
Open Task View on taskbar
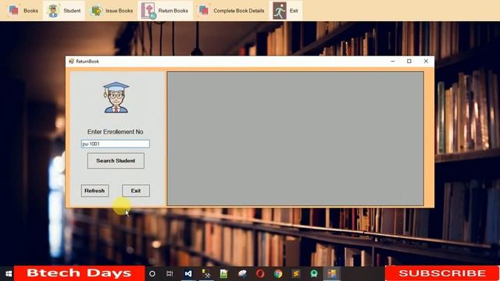coord(170,274)
